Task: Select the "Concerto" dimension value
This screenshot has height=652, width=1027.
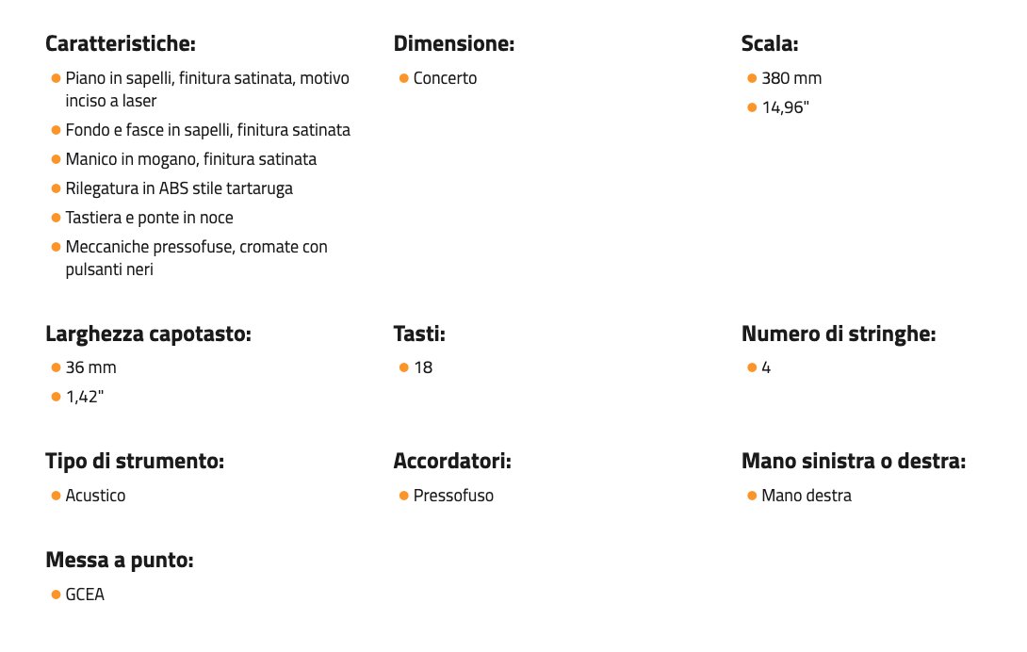Action: click(445, 78)
